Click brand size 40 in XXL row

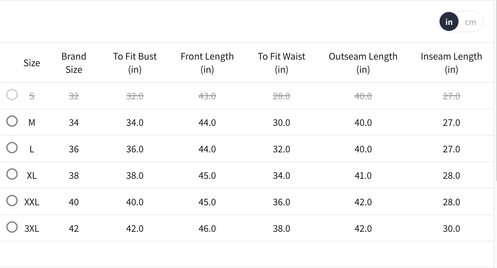74,202
